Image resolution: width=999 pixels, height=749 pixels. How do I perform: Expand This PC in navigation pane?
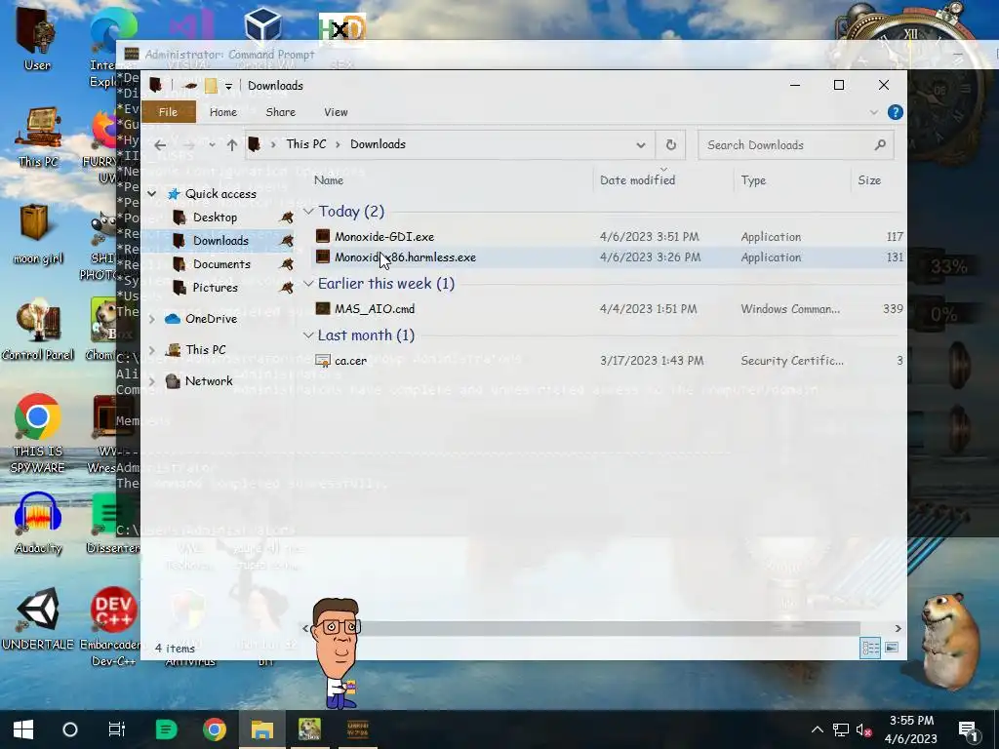[151, 350]
